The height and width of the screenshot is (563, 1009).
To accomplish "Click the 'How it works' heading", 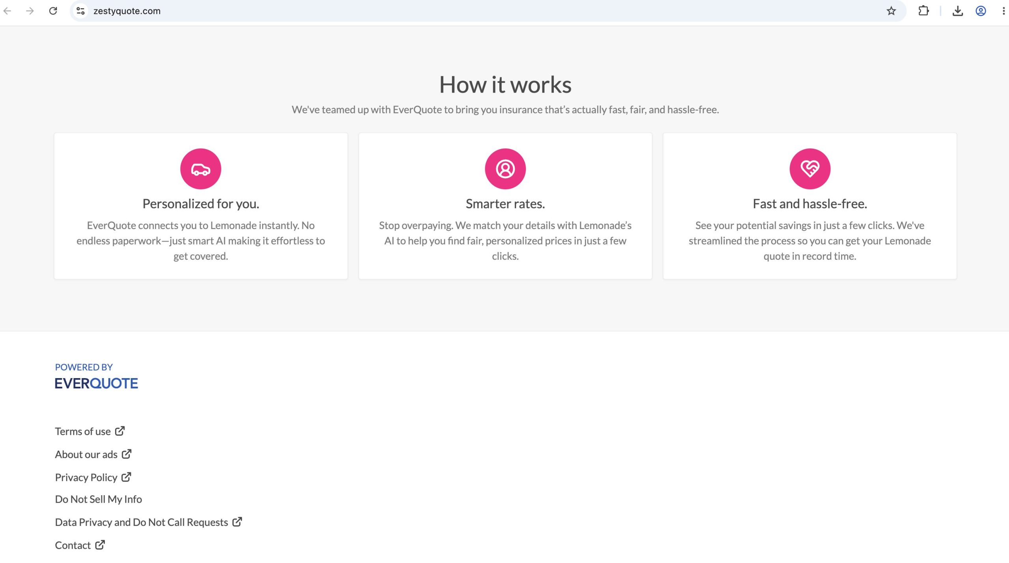I will click(x=505, y=84).
